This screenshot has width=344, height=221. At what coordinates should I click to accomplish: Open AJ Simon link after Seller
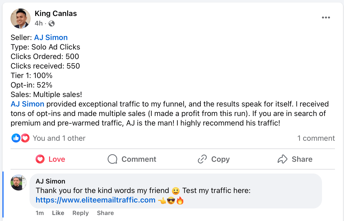tap(51, 37)
